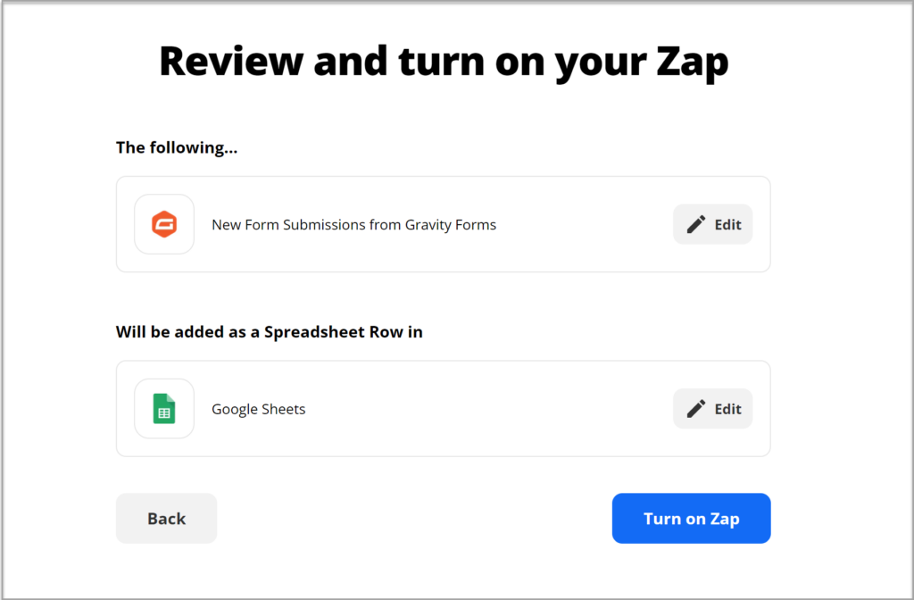Select the pencil icon on the top Edit button

[697, 224]
